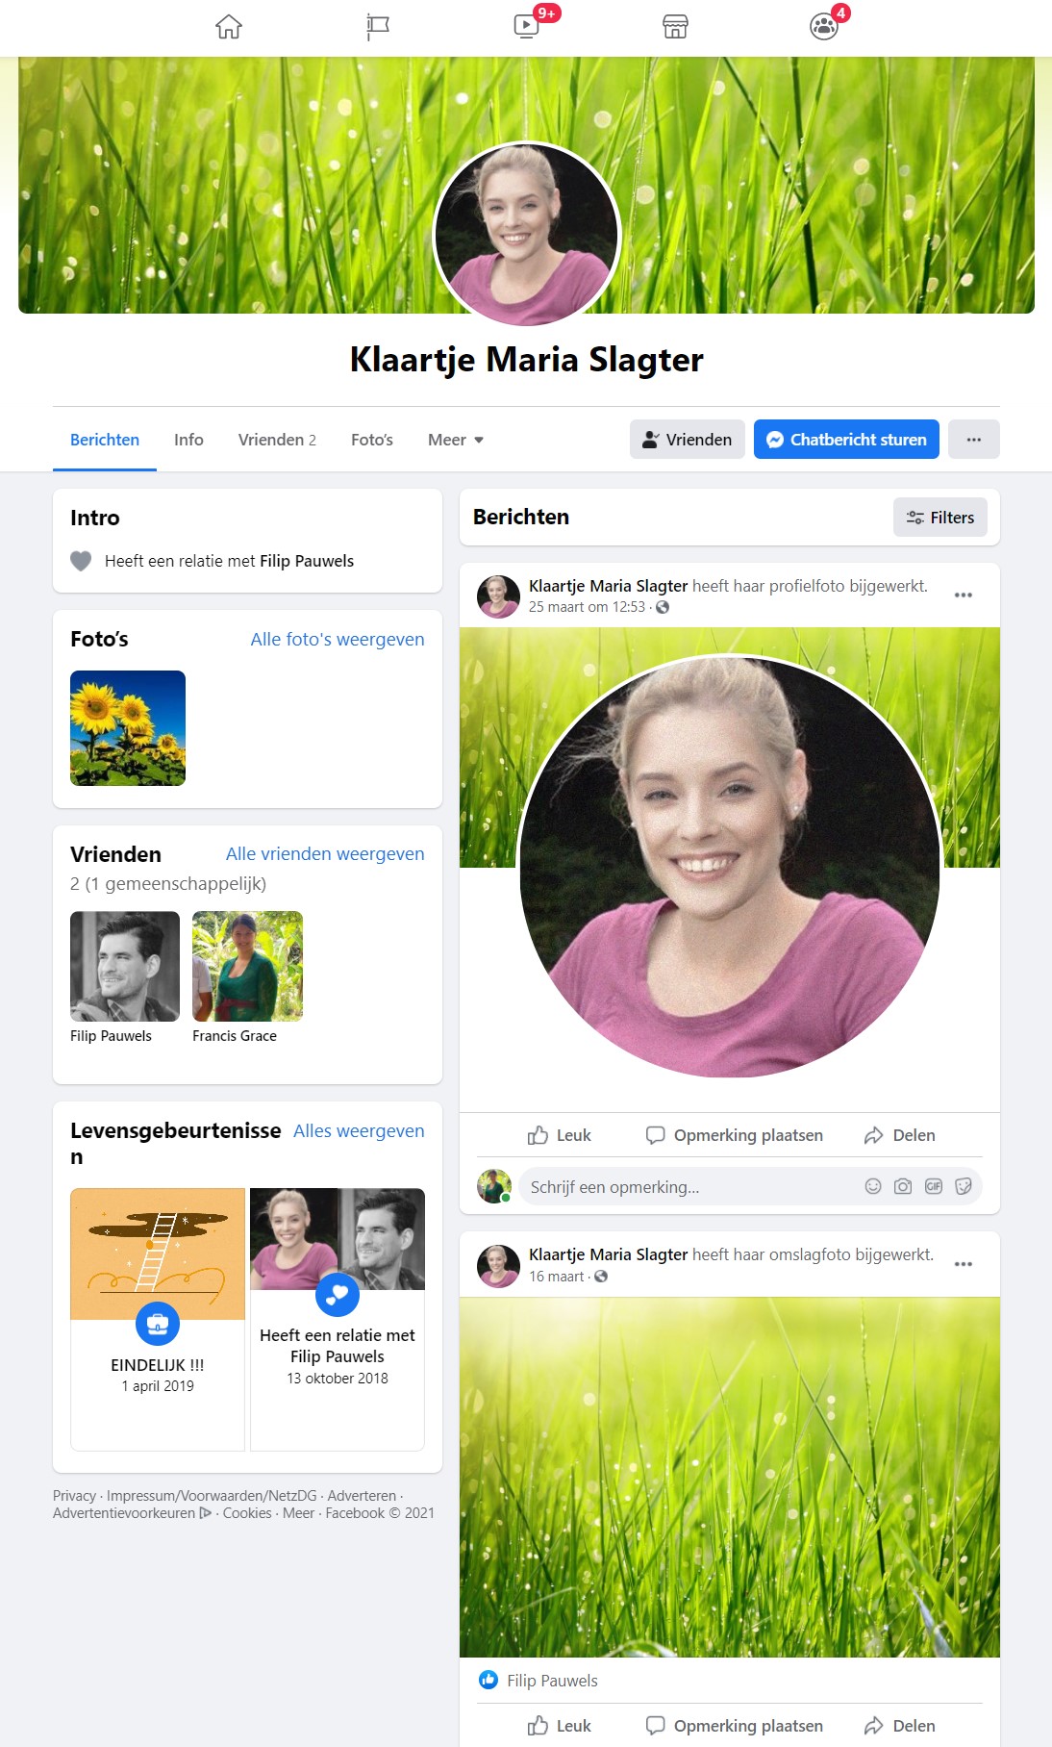Viewport: 1052px width, 1747px height.
Task: Open profile options three-dots menu
Action: pyautogui.click(x=973, y=440)
